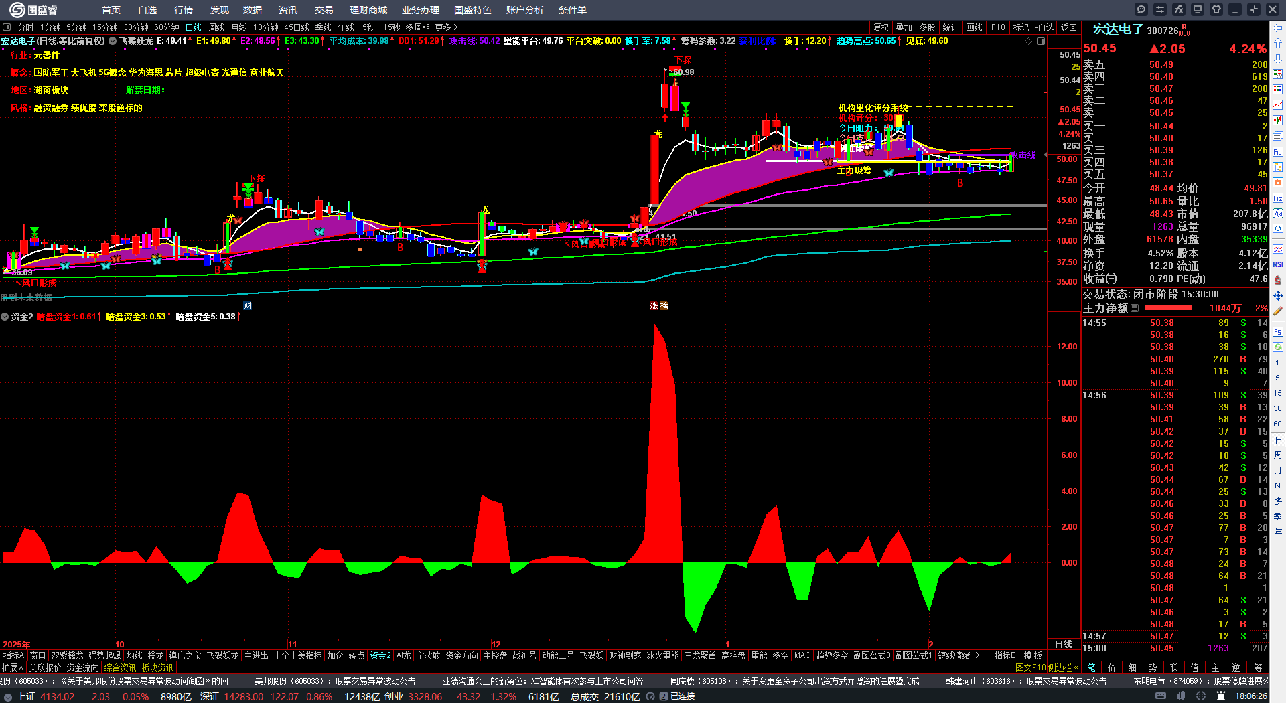The width and height of the screenshot is (1286, 703).
Task: Switch to the 周线 weekly period tab
Action: tap(216, 27)
